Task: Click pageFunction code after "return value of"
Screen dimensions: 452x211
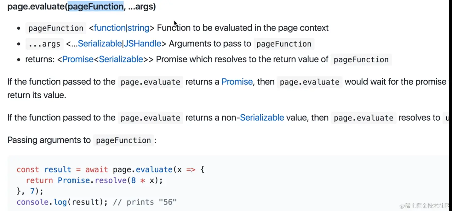Action: (361, 60)
